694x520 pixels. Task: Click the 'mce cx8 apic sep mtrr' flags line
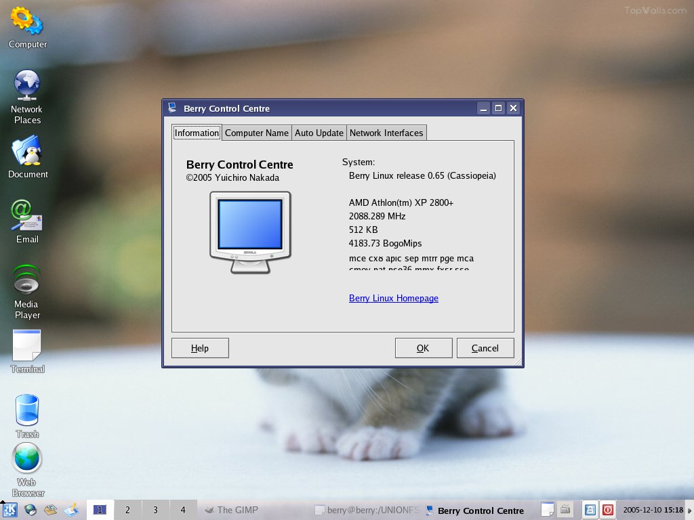[x=411, y=258]
